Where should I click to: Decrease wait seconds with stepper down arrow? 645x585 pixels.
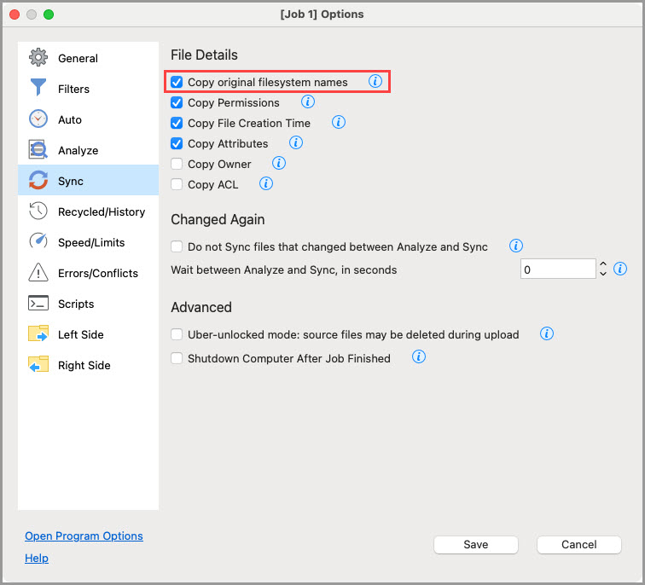(x=603, y=274)
